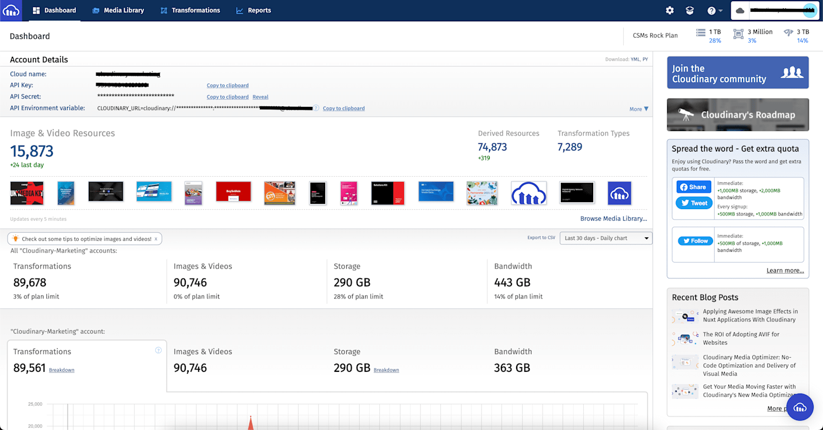The height and width of the screenshot is (430, 823).
Task: Open the Transformations Breakdown link
Action: click(x=62, y=370)
